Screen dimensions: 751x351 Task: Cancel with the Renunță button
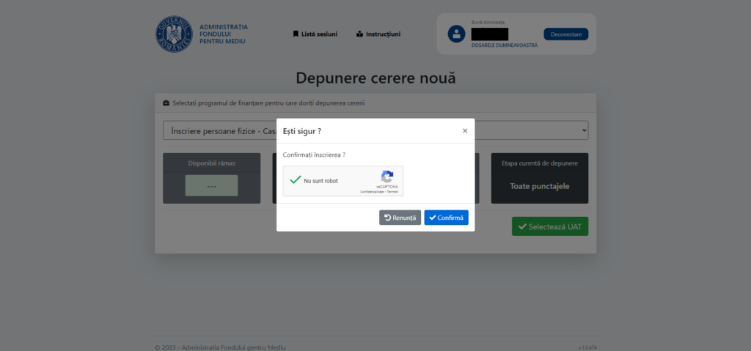(400, 218)
